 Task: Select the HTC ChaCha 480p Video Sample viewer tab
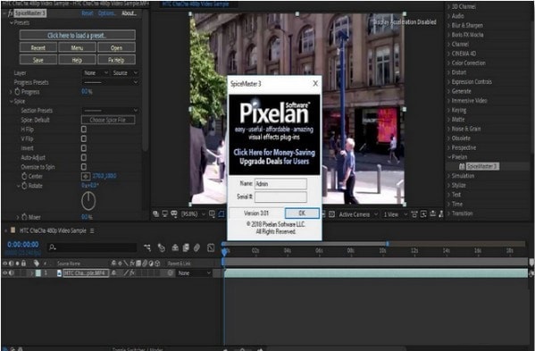click(196, 4)
